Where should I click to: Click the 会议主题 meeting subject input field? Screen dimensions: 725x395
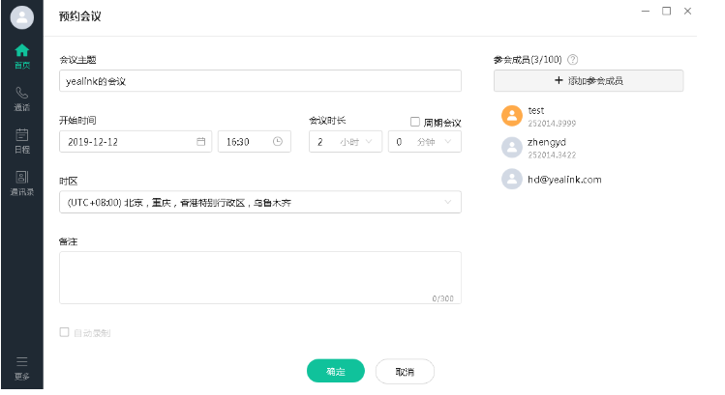[x=259, y=81]
